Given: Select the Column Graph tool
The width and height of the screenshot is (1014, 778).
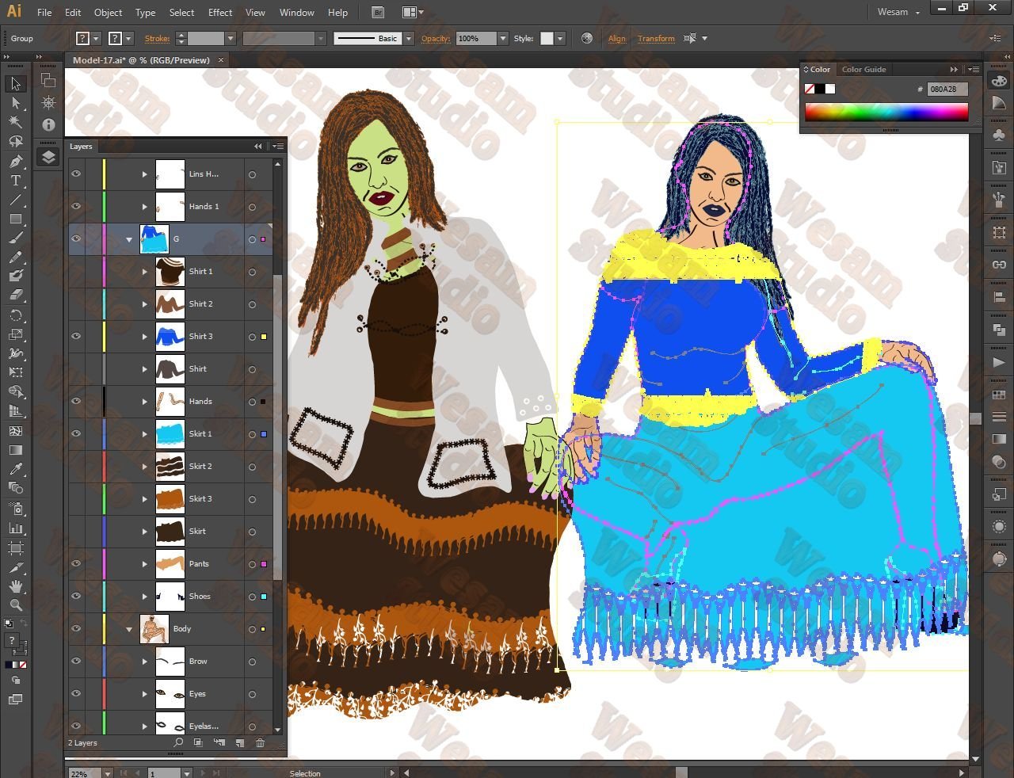Looking at the screenshot, I should [x=16, y=528].
